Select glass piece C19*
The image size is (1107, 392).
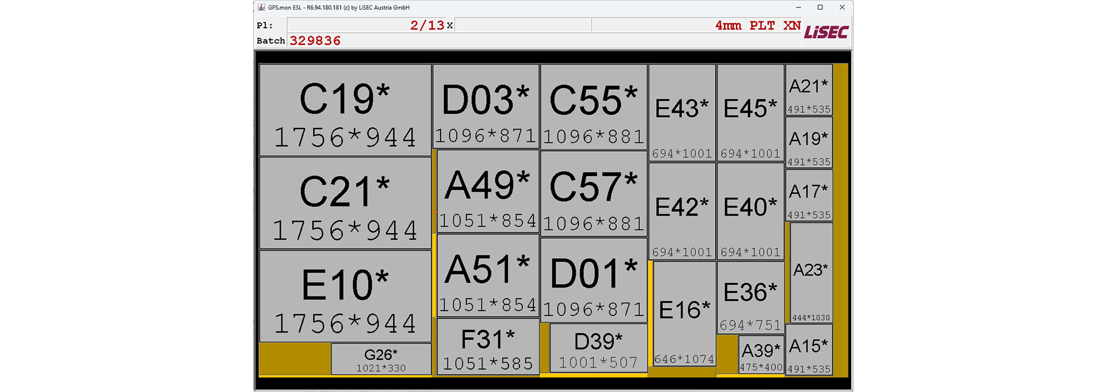point(345,110)
